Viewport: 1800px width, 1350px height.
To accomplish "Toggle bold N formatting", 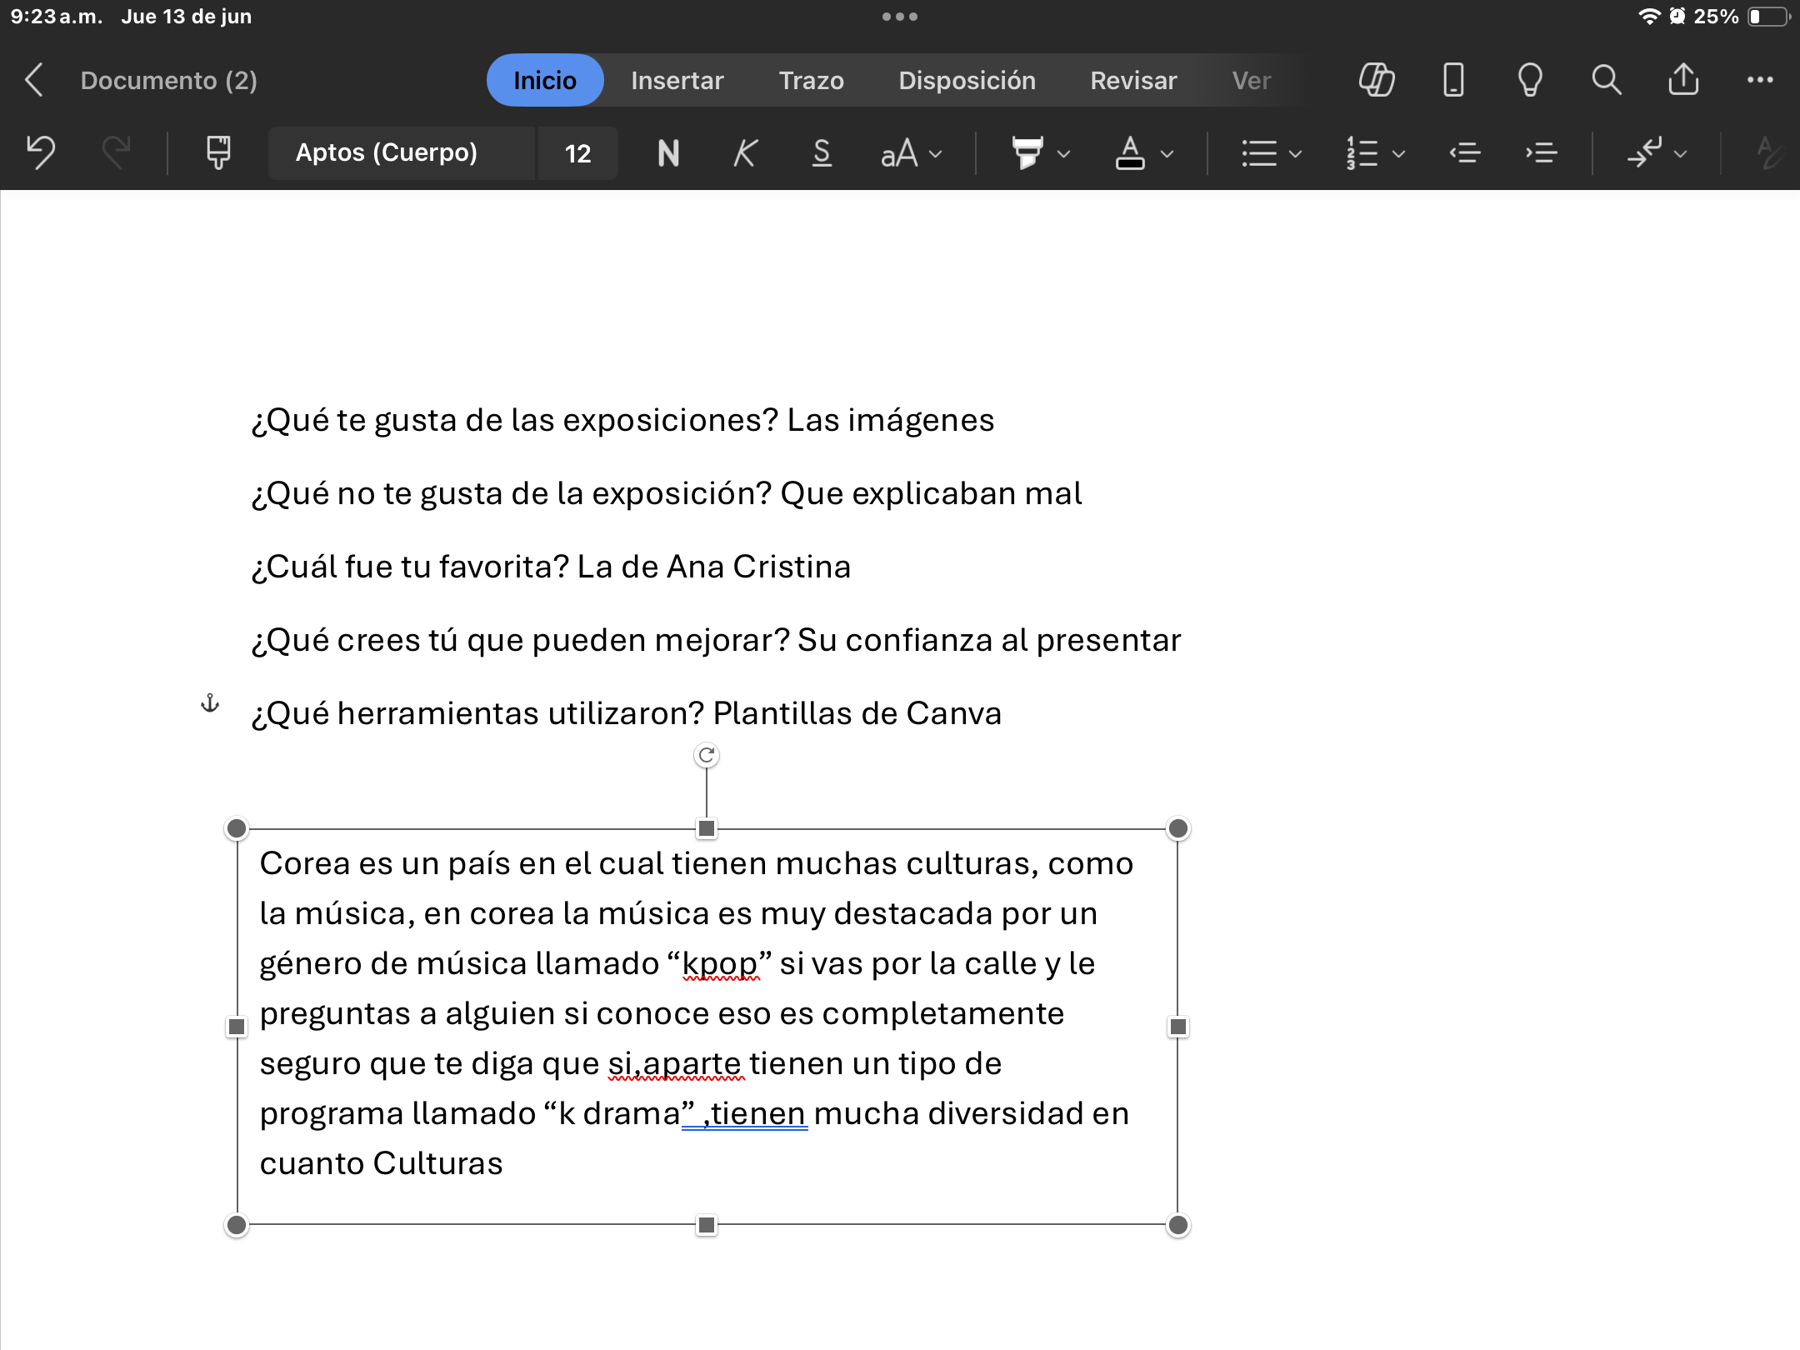I will pyautogui.click(x=668, y=153).
